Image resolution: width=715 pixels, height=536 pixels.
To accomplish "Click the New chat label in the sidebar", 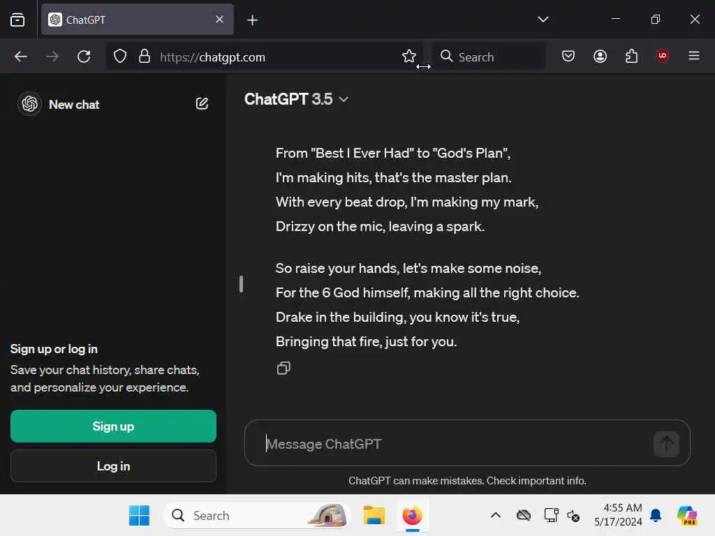I will click(x=74, y=105).
